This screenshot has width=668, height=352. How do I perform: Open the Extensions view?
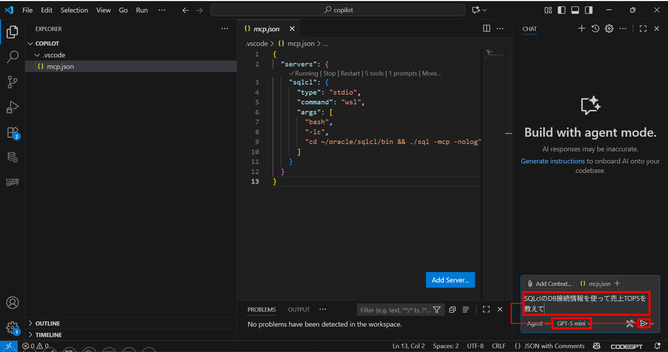pos(13,133)
